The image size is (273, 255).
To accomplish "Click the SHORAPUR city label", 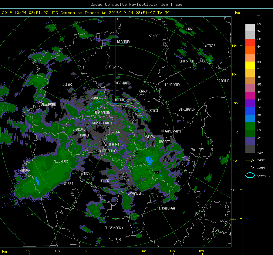I will coord(187,61).
